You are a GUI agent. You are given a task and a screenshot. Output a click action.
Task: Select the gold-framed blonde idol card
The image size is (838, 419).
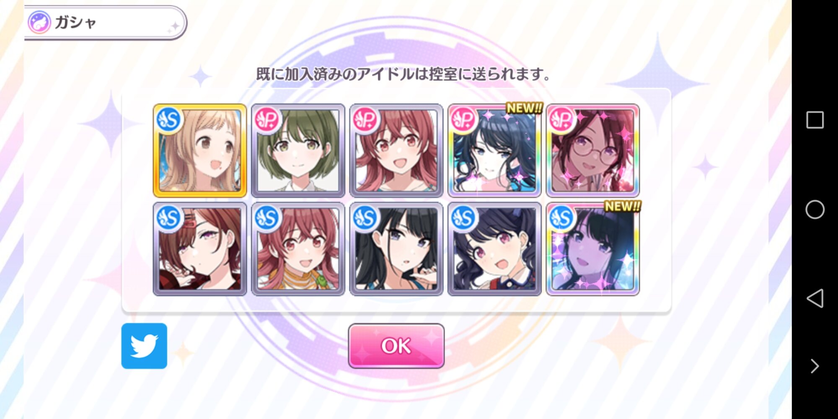coord(200,150)
